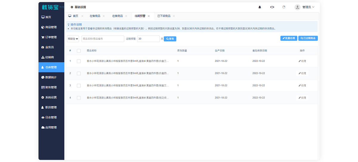Click the 基础设置 gear icon

(72, 7)
